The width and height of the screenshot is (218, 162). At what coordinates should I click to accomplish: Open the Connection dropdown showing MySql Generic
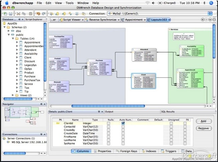pos(160,14)
